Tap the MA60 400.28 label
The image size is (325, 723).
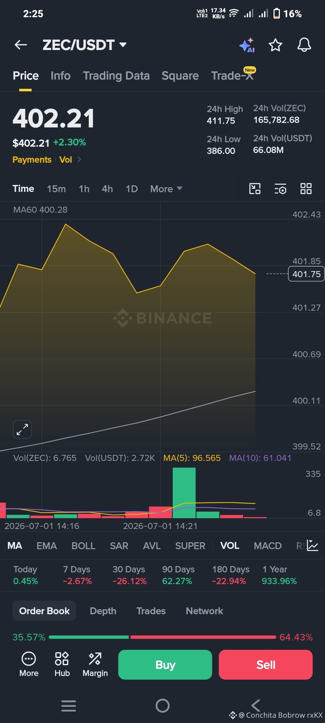(x=40, y=210)
